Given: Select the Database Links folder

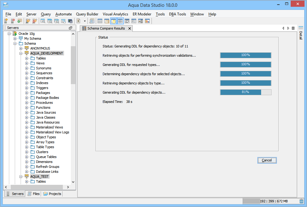Looking at the screenshot, I should tap(47, 172).
